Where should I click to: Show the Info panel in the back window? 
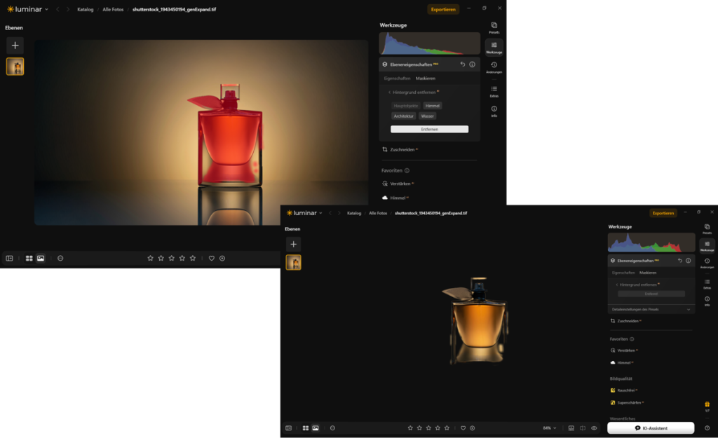click(494, 111)
